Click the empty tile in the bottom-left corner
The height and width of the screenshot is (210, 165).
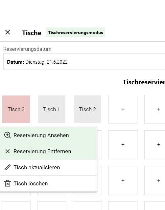(x=16, y=206)
